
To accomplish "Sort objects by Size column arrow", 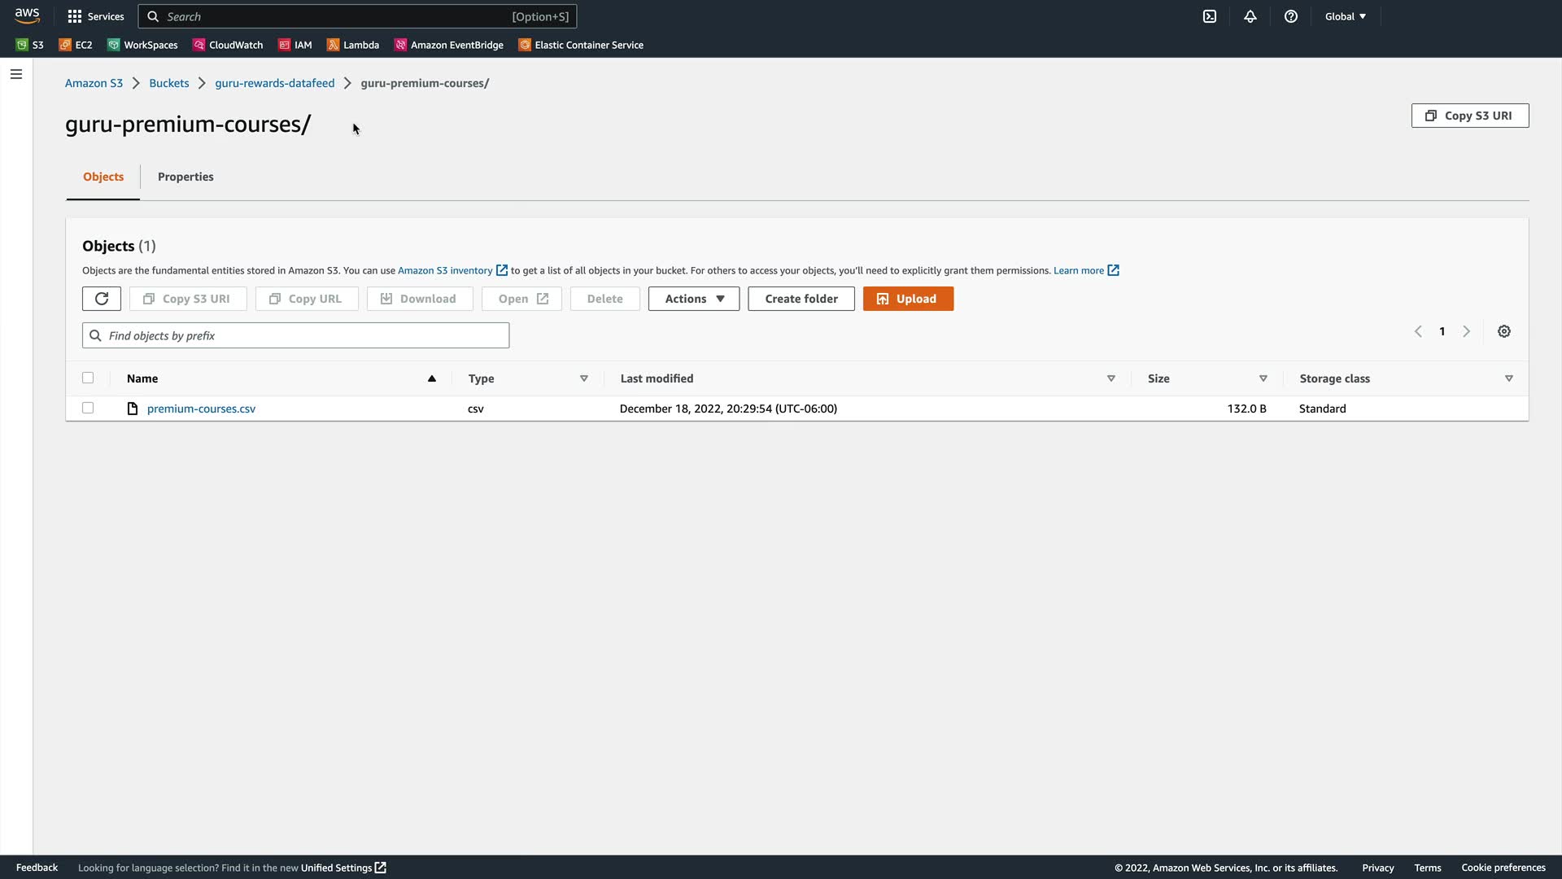I will (x=1263, y=378).
